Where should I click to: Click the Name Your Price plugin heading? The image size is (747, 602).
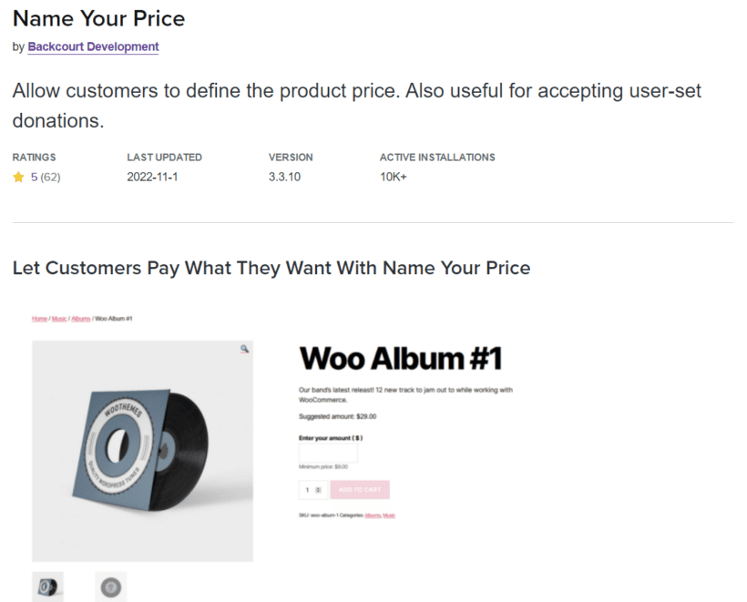(97, 18)
